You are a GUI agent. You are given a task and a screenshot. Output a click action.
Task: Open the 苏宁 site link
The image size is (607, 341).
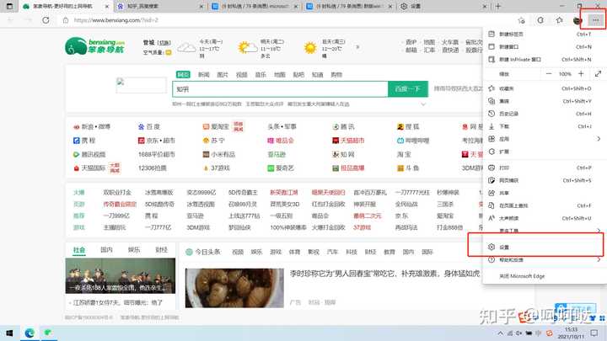click(x=213, y=141)
